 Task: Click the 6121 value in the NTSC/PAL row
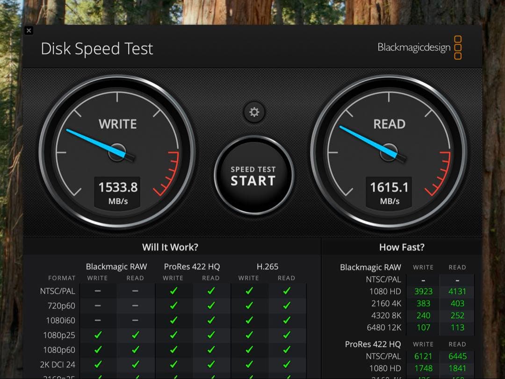coord(423,356)
